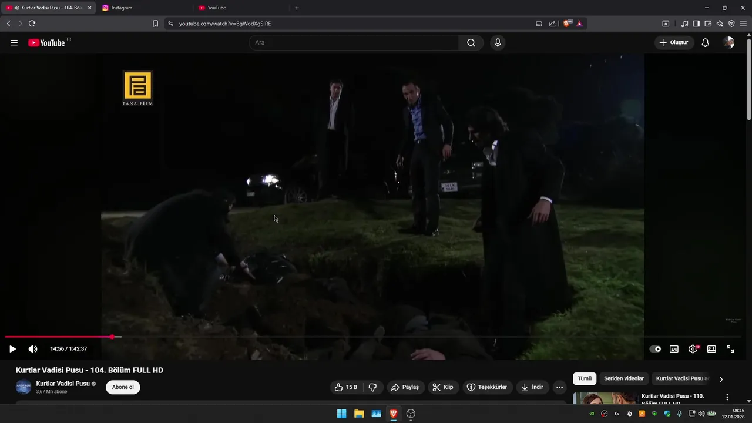752x423 pixels.
Task: Toggle subtitles on the player
Action: pos(674,349)
